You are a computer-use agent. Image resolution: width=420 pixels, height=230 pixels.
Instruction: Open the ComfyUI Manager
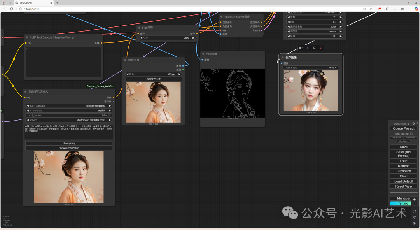(401, 198)
